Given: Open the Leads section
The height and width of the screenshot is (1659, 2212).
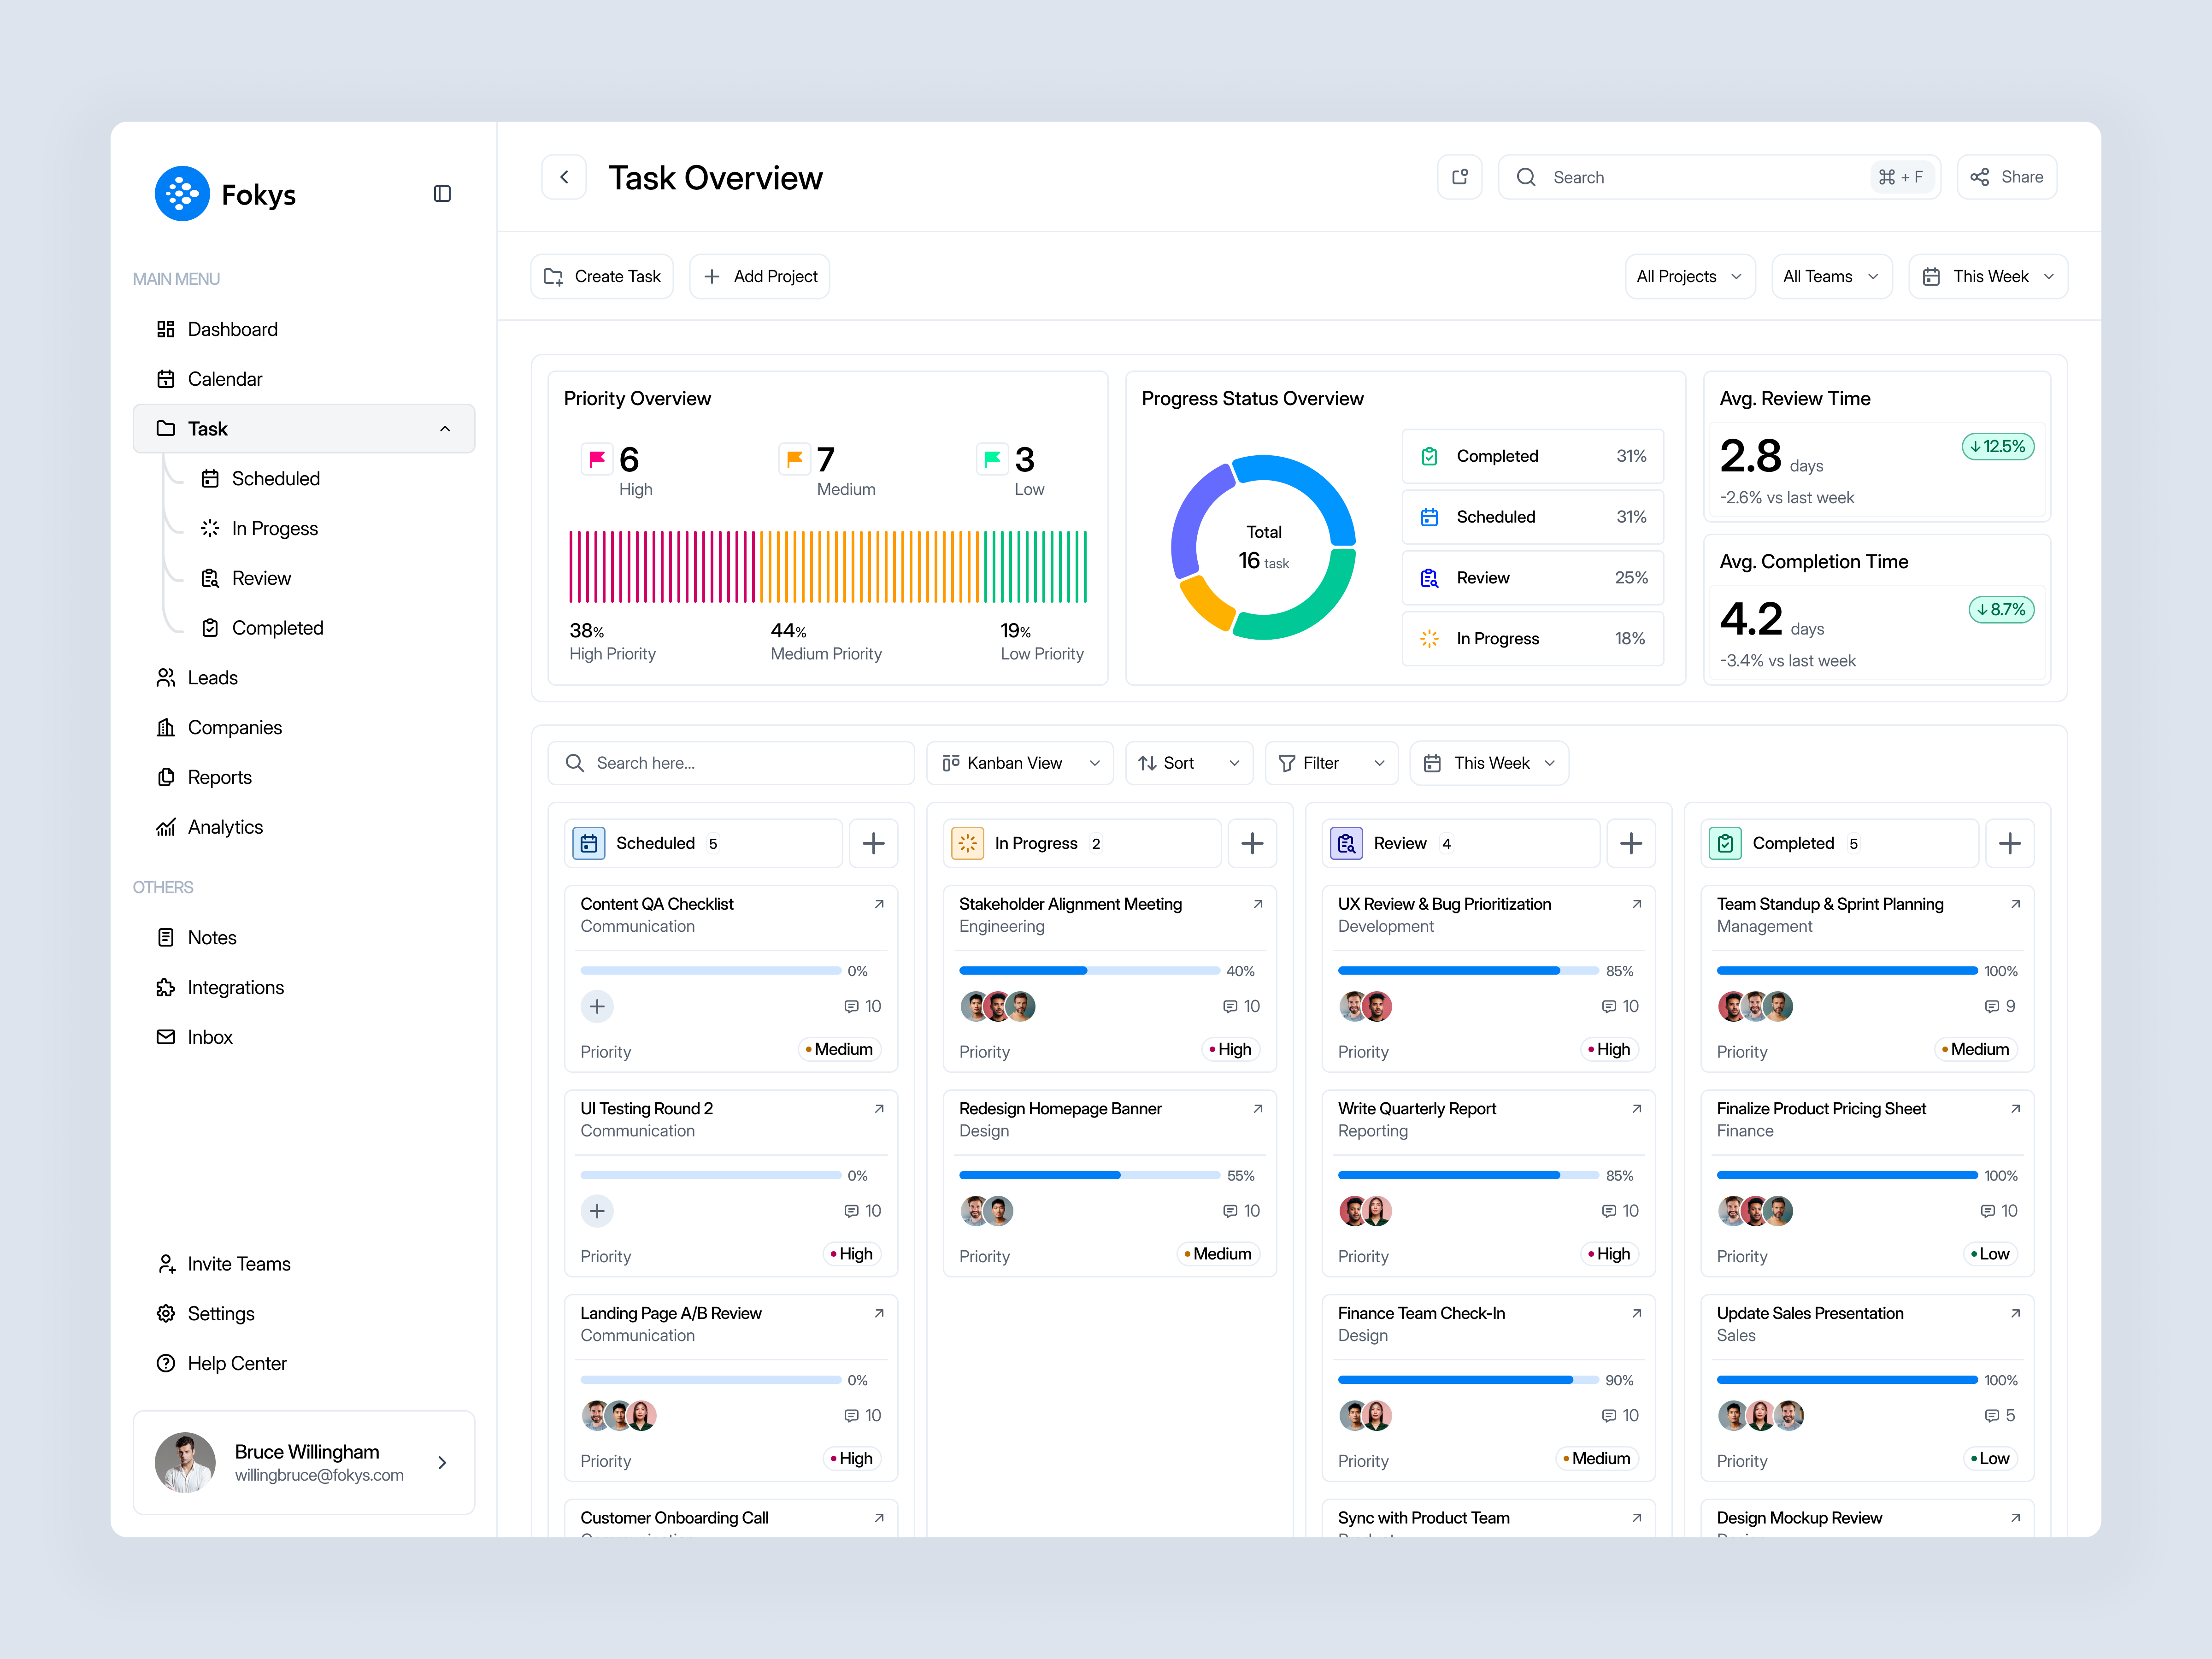Looking at the screenshot, I should (x=212, y=677).
